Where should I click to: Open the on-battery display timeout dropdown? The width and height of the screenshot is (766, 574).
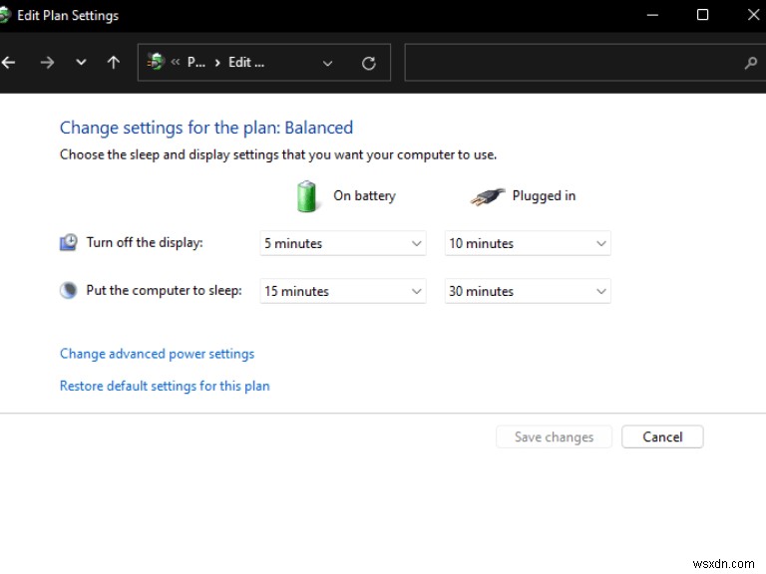343,243
